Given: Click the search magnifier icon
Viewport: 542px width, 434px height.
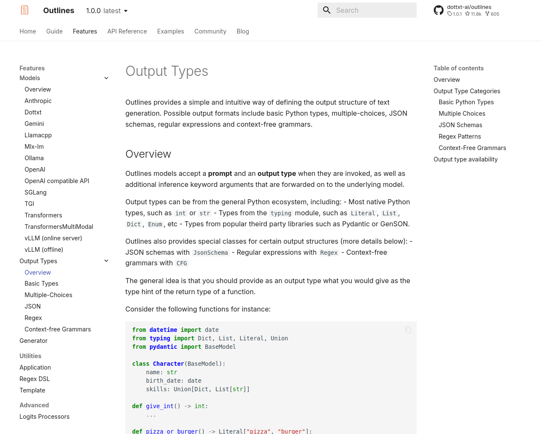Looking at the screenshot, I should point(326,10).
